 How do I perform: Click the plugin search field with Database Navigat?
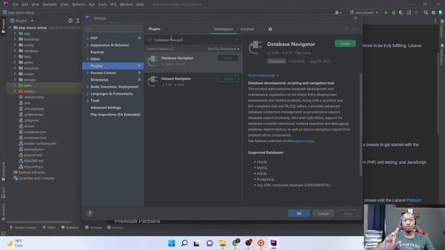click(193, 40)
